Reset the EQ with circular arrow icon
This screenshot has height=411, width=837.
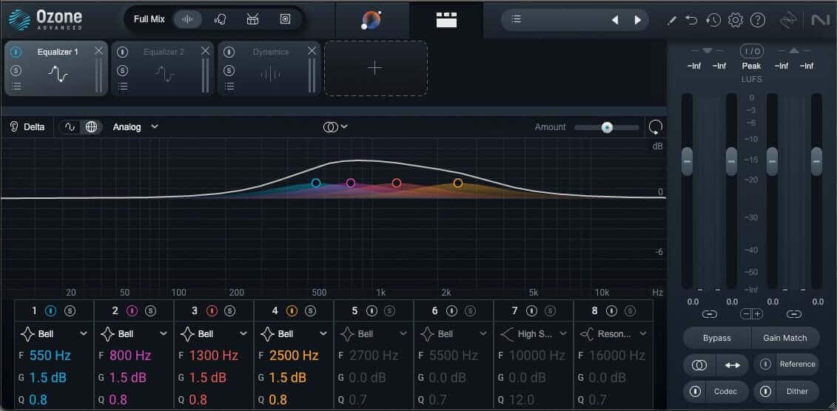[x=656, y=127]
